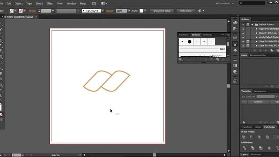Click the Unite shape mode icon
The image size is (279, 157).
244,137
